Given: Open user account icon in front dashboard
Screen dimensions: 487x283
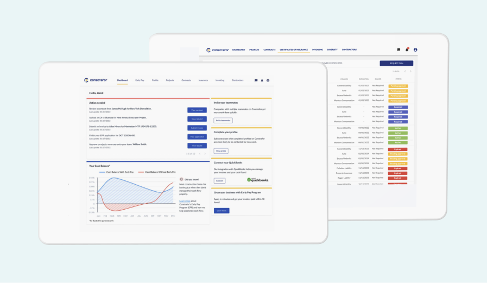Looking at the screenshot, I should coord(268,80).
